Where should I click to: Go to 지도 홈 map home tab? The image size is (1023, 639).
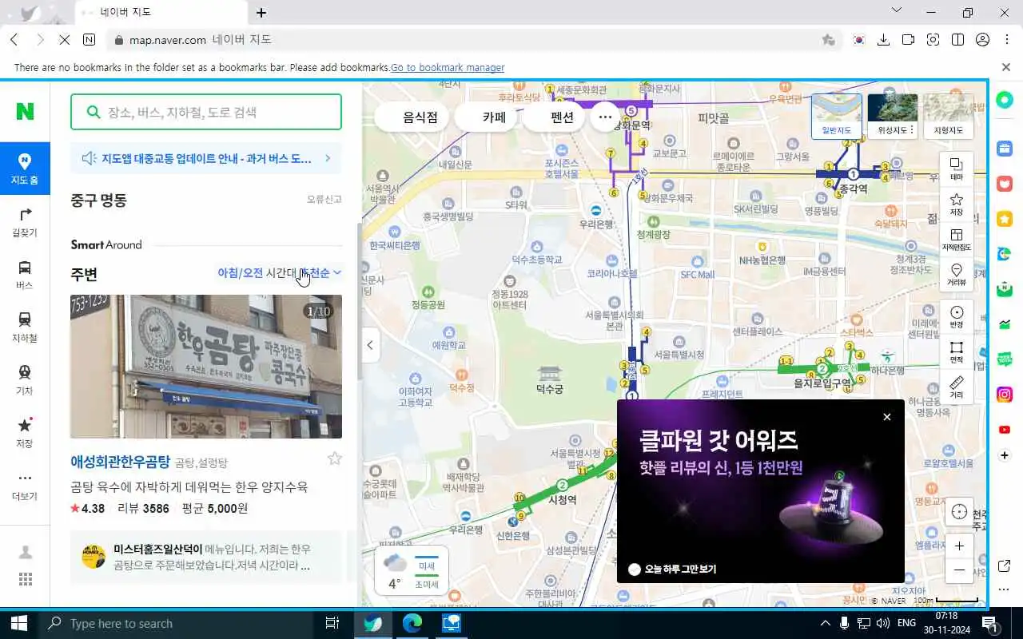(25, 169)
